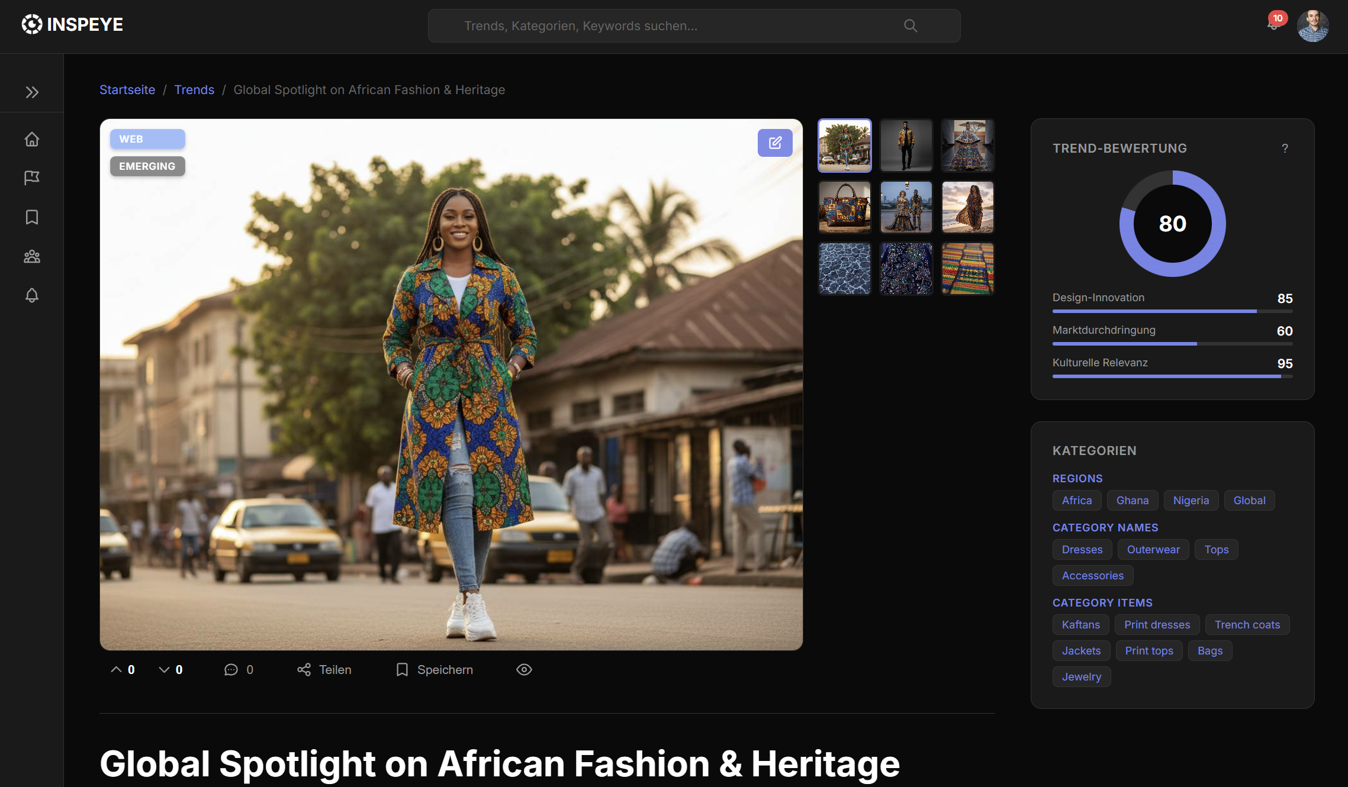Downvote the trend with down chevron
This screenshot has height=787, width=1348.
click(164, 669)
